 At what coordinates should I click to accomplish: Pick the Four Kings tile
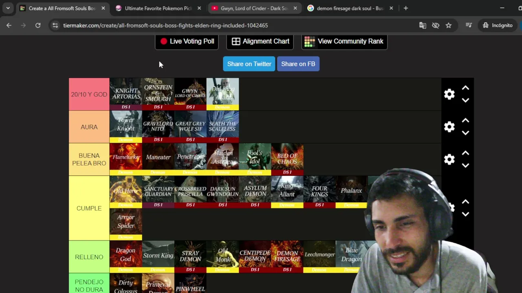click(x=319, y=192)
